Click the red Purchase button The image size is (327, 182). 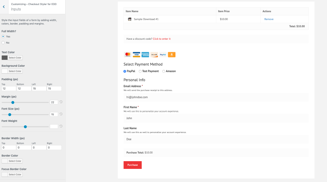pos(133,165)
